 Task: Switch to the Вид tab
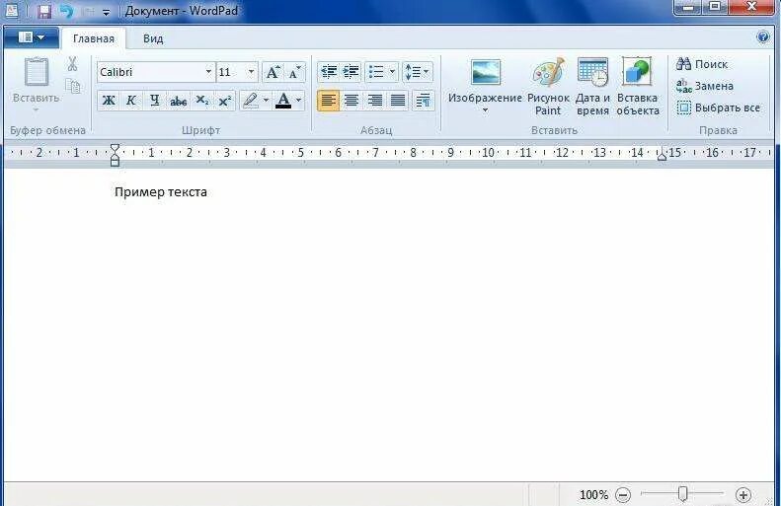point(153,38)
